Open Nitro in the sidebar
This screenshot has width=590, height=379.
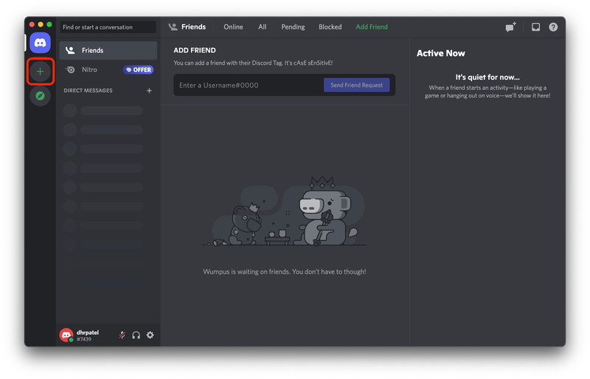coord(108,70)
